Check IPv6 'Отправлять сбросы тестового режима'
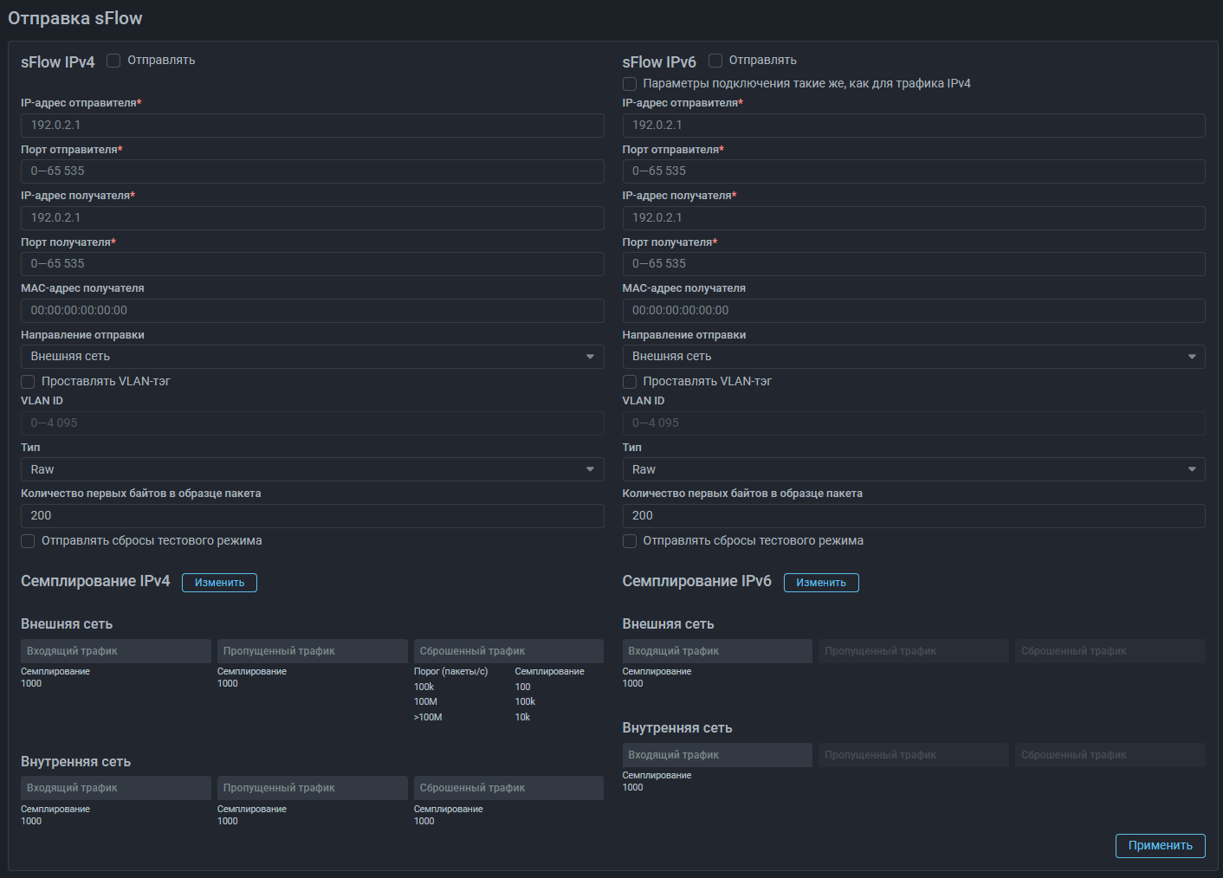 630,541
